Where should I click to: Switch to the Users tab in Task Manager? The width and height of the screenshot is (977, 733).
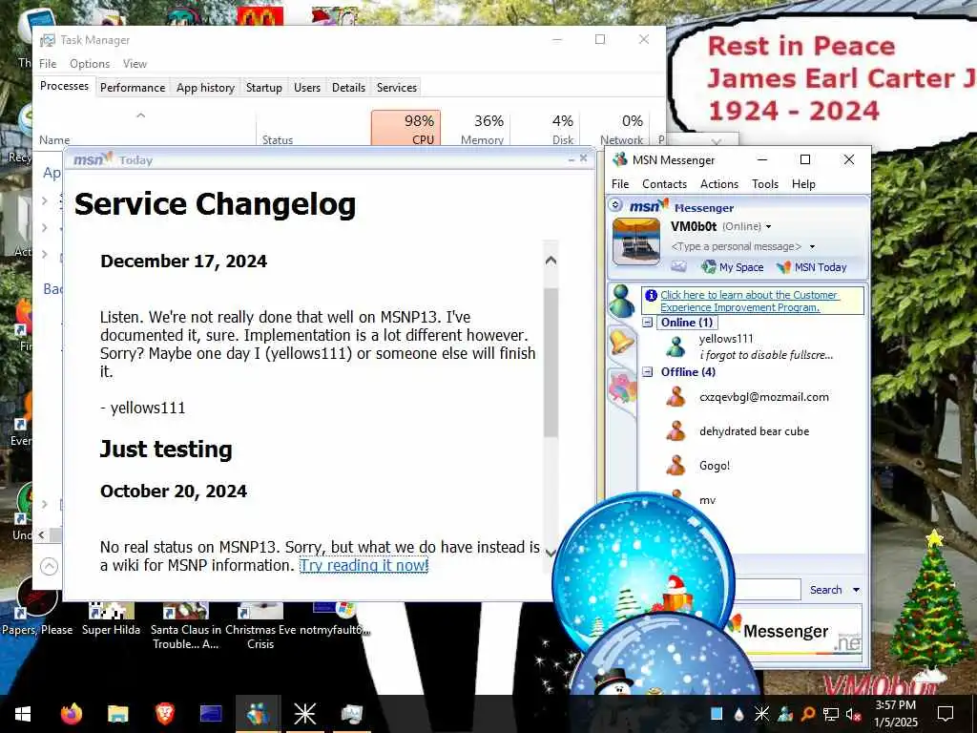tap(307, 87)
